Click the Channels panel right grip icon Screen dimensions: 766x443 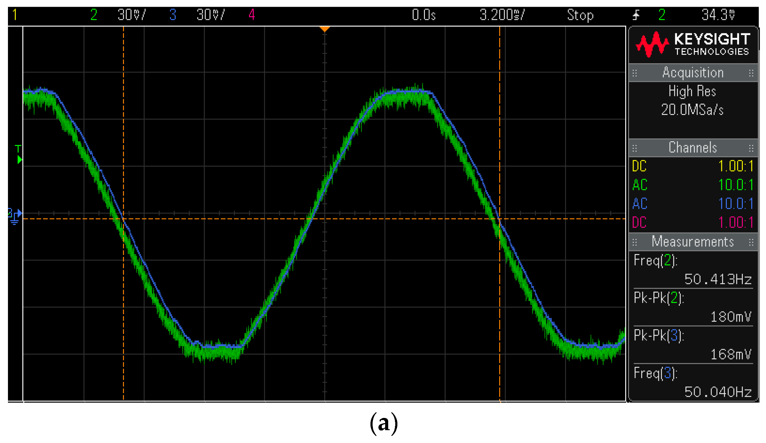pos(751,149)
